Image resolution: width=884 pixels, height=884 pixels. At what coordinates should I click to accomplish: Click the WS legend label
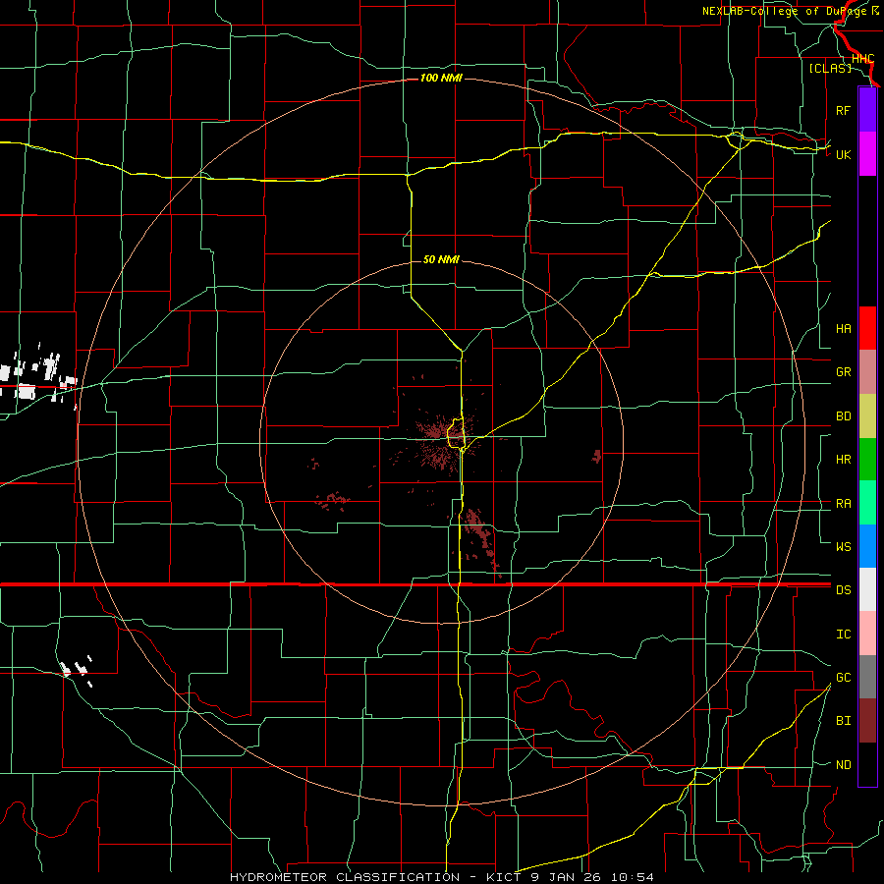coord(843,546)
